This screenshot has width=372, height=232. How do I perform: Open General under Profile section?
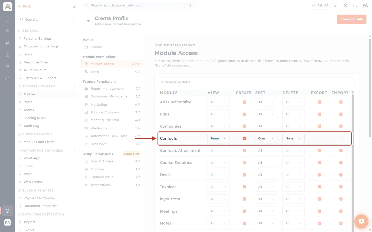coord(112,47)
